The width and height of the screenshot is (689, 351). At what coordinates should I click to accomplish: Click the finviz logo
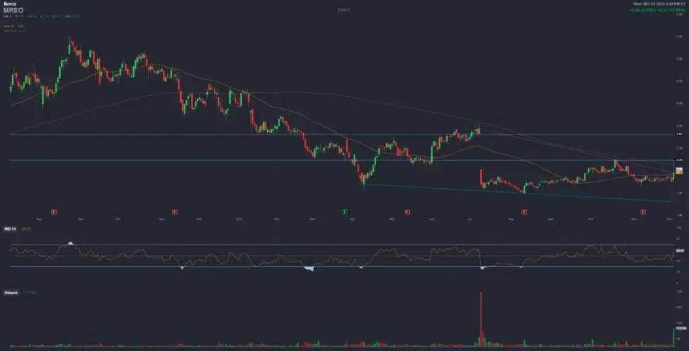[x=8, y=4]
